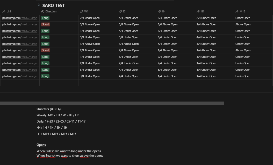Click the link icon of the Link column header
Viewport: 273px width, 165px height.
(4, 12)
